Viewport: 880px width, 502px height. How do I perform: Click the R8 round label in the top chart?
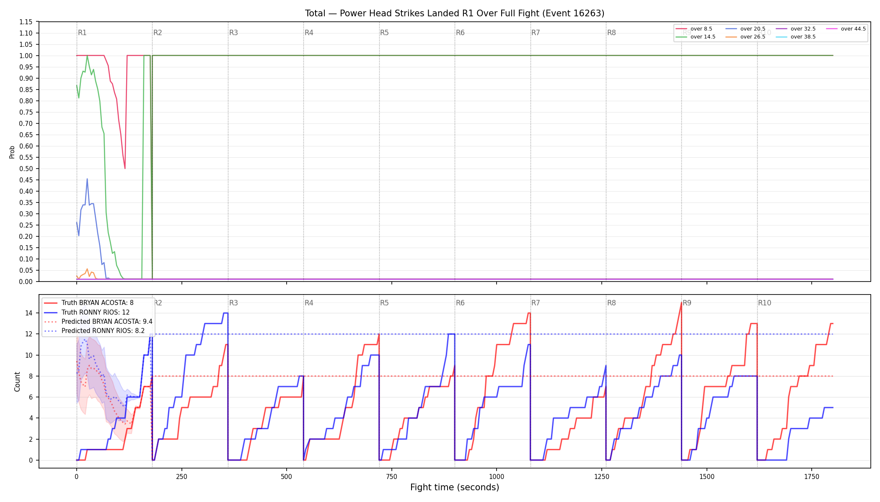pyautogui.click(x=611, y=33)
